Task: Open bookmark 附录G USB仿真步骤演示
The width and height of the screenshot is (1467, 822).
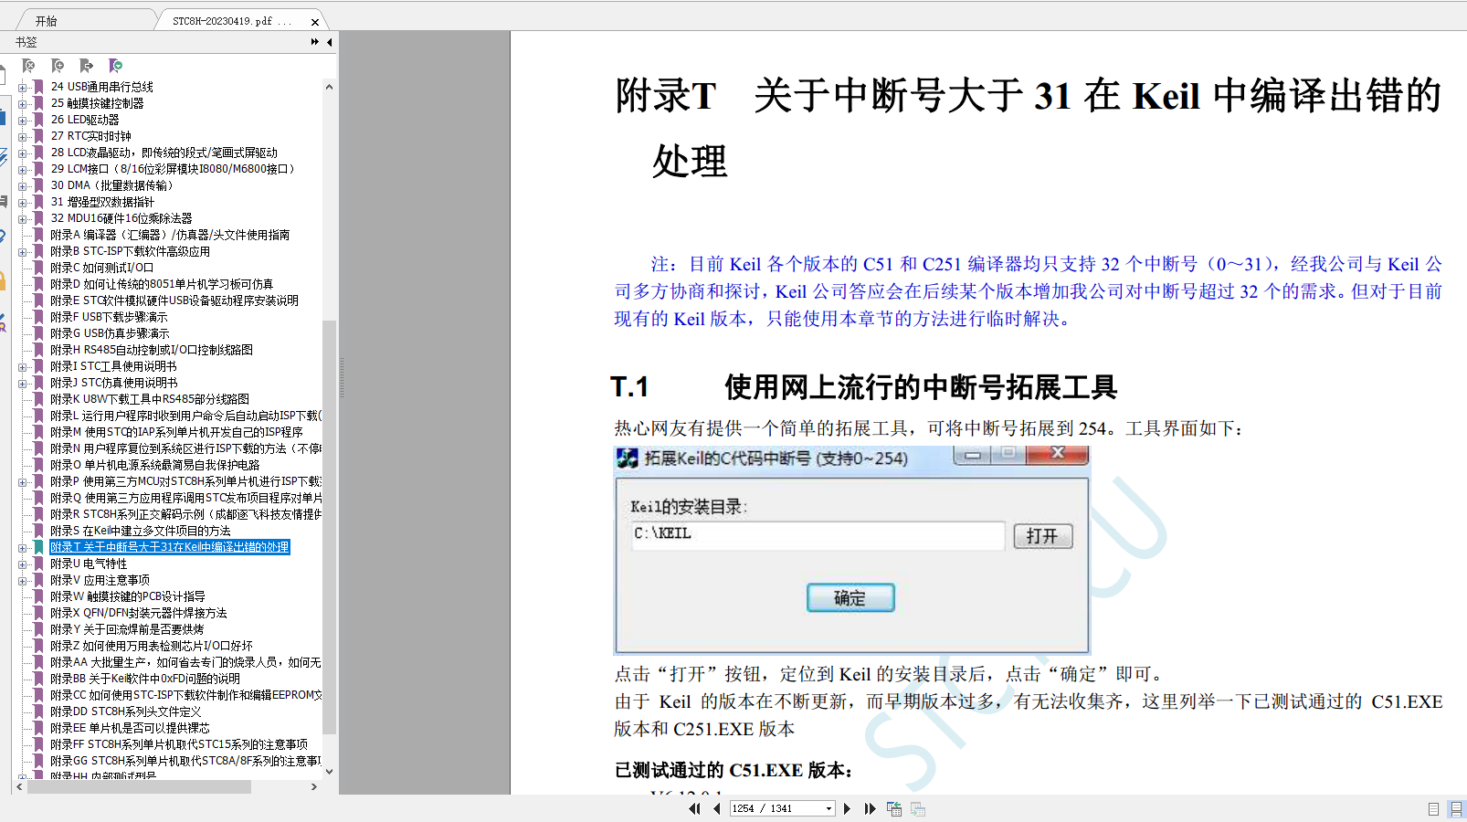Action: [110, 333]
